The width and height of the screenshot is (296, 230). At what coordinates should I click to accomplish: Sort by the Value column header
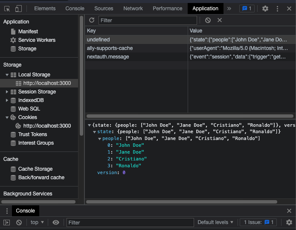tap(242, 31)
